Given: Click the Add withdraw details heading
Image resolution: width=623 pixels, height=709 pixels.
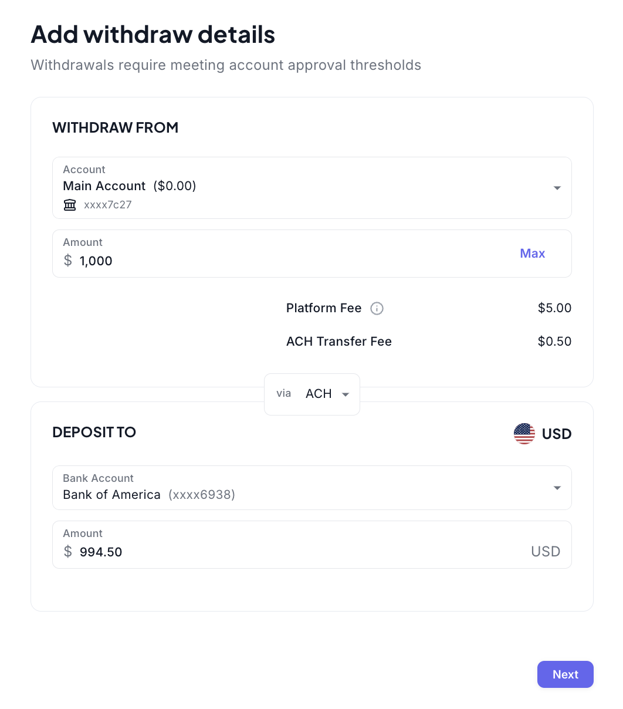Looking at the screenshot, I should point(153,35).
